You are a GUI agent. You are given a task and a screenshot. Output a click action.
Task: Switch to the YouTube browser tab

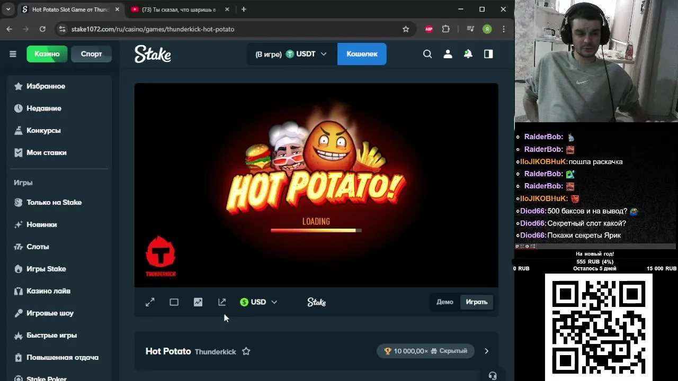pos(180,10)
